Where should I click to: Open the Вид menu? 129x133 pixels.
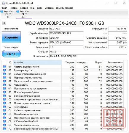pos(32,8)
